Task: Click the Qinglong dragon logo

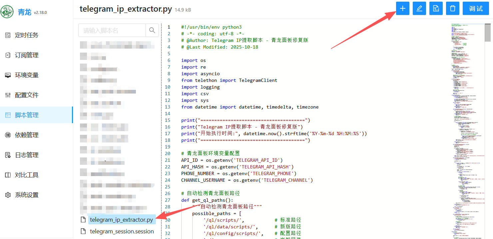Action: point(7,12)
